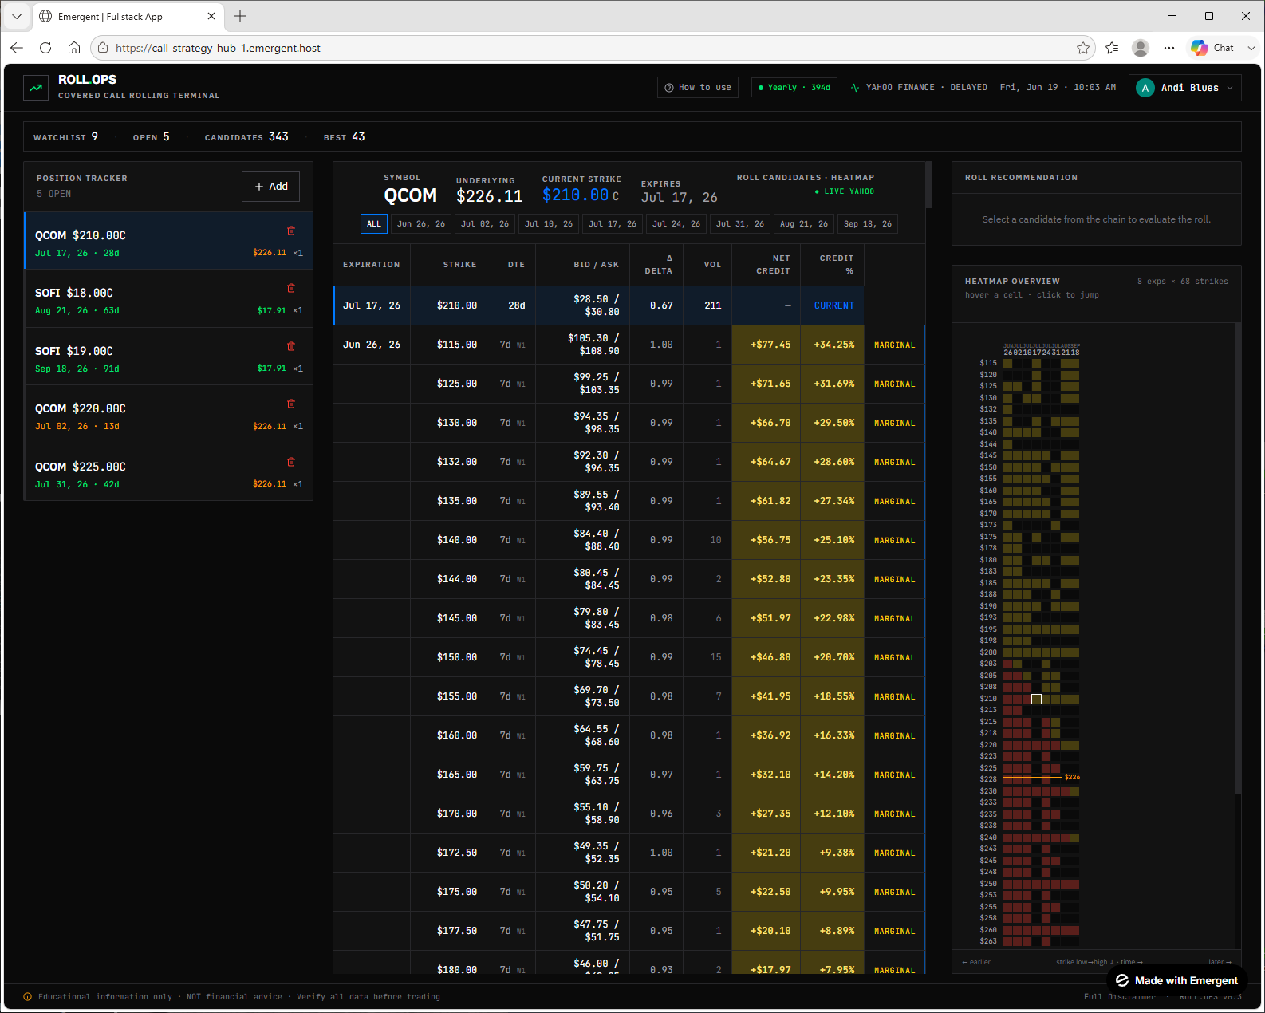Screen dimensions: 1265x1013
Task: Open browser favorites list
Action: [1112, 48]
